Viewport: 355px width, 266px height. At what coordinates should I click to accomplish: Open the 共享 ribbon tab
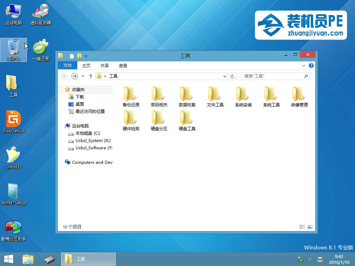[105, 65]
